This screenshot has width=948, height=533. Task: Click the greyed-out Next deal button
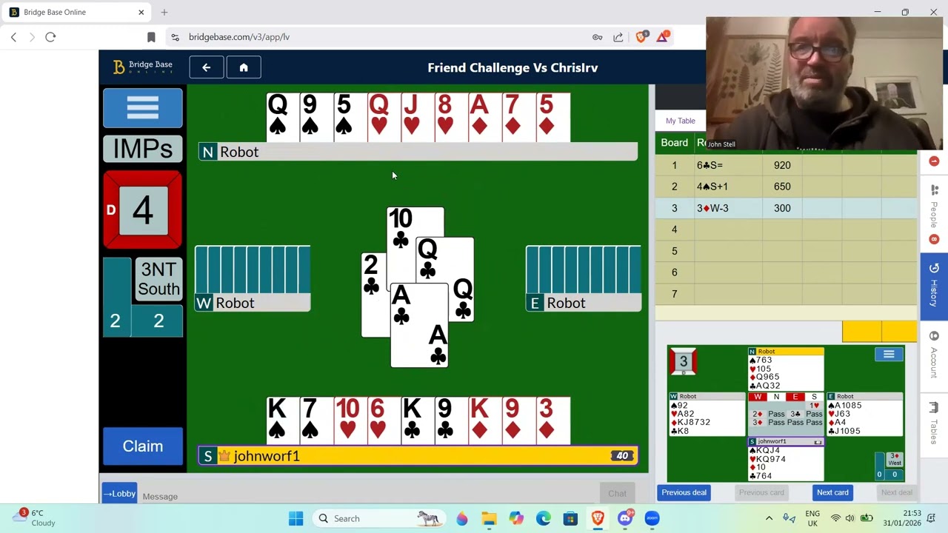click(896, 492)
